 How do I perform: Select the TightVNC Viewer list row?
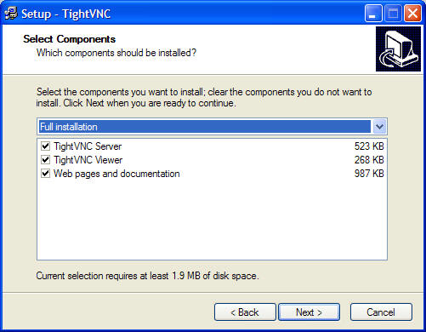point(212,160)
